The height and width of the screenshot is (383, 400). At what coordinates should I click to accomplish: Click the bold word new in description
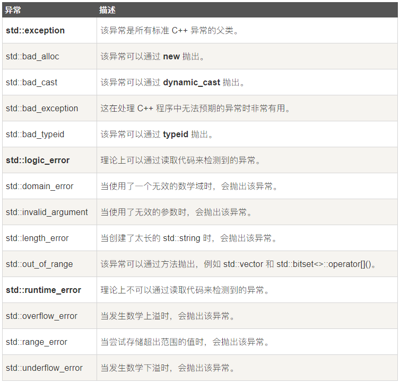[x=171, y=56]
